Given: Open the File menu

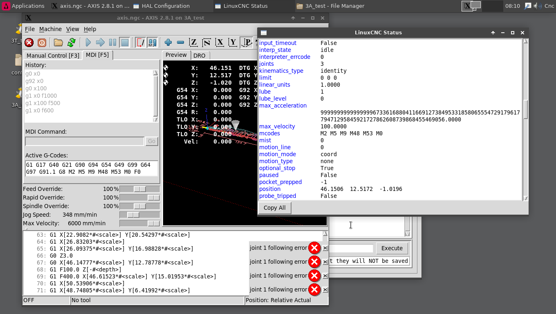Looking at the screenshot, I should [29, 29].
